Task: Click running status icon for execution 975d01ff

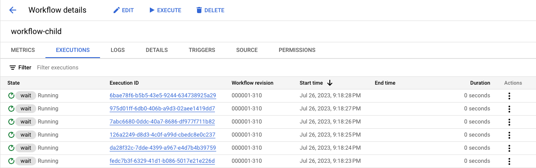Action: (11, 109)
